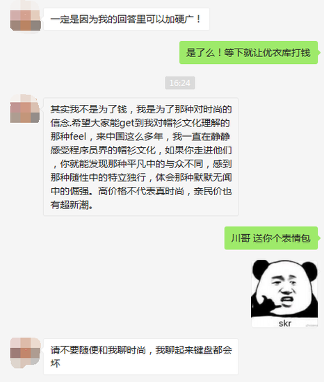The height and width of the screenshot is (382, 324).
Task: Open the avatar beside the 请不要随便 message
Action: pyautogui.click(x=25, y=353)
